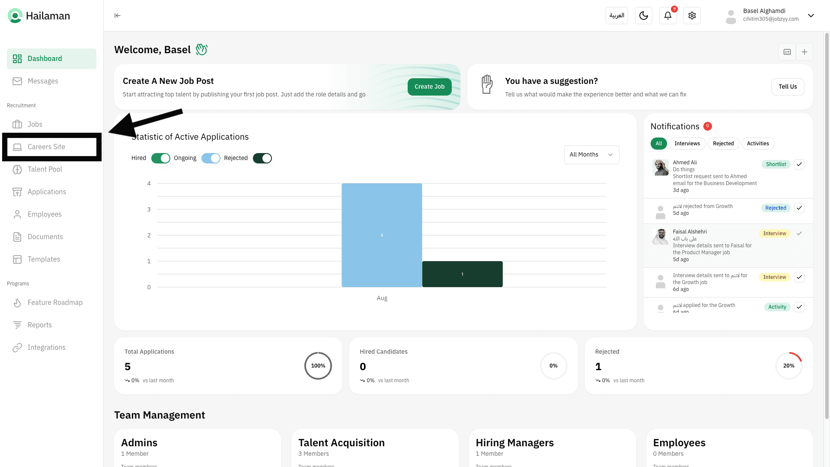
Task: Open Feature Roadmap in sidebar
Action: coord(55,303)
